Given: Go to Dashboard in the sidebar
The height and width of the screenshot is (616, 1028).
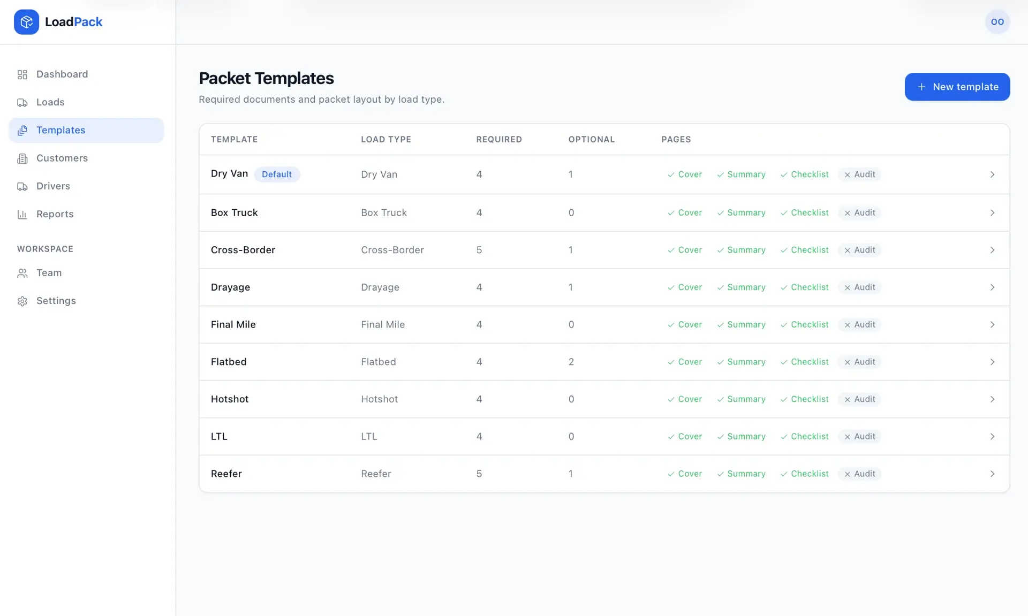Looking at the screenshot, I should (x=86, y=74).
